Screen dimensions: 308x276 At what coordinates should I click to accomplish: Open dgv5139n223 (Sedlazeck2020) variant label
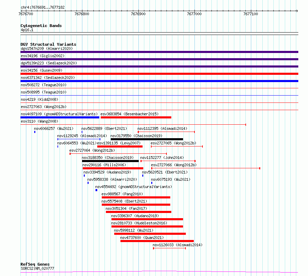click(x=49, y=63)
